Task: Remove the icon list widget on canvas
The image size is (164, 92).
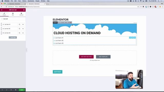Action: pyautogui.click(x=135, y=38)
